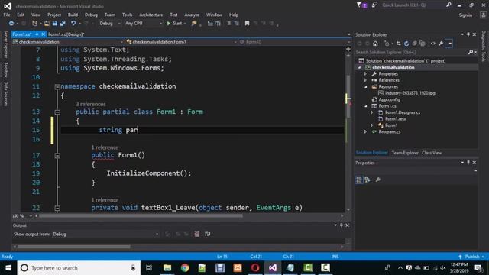Click the Open File folder icon
The width and height of the screenshot is (489, 275).
pos(47,24)
